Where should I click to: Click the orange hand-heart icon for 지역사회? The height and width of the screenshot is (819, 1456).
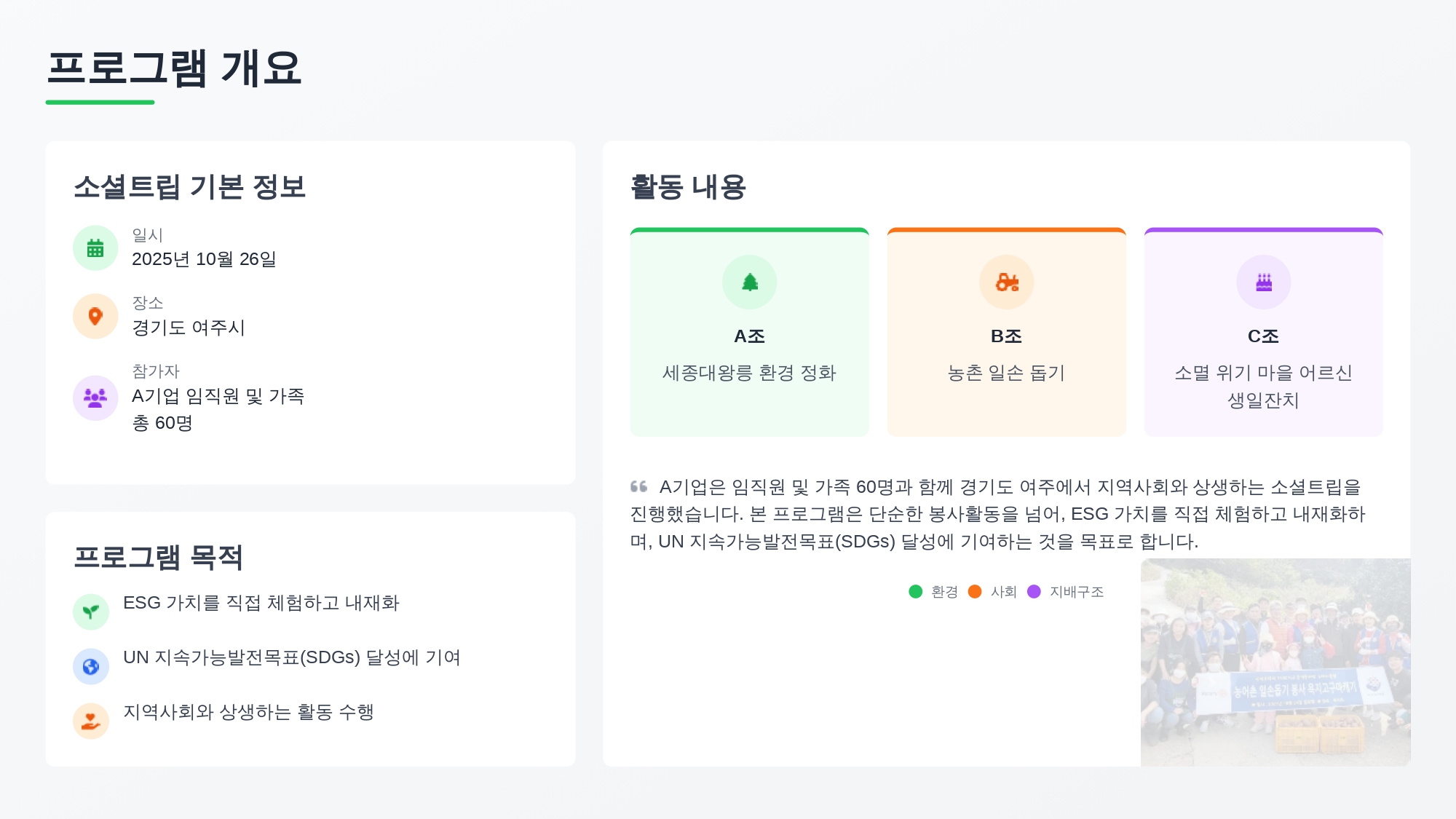click(x=91, y=721)
